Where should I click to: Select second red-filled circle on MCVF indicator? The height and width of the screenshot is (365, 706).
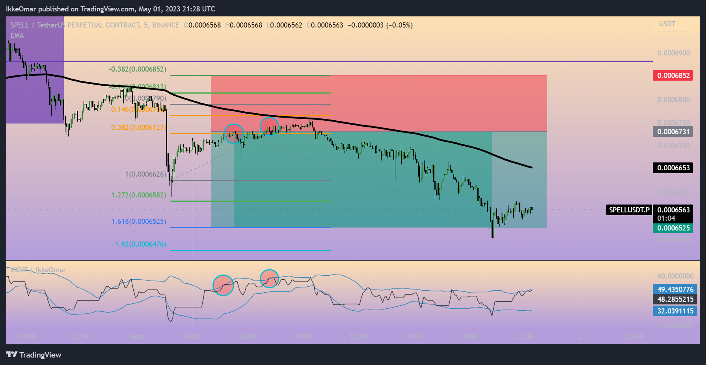tap(270, 278)
